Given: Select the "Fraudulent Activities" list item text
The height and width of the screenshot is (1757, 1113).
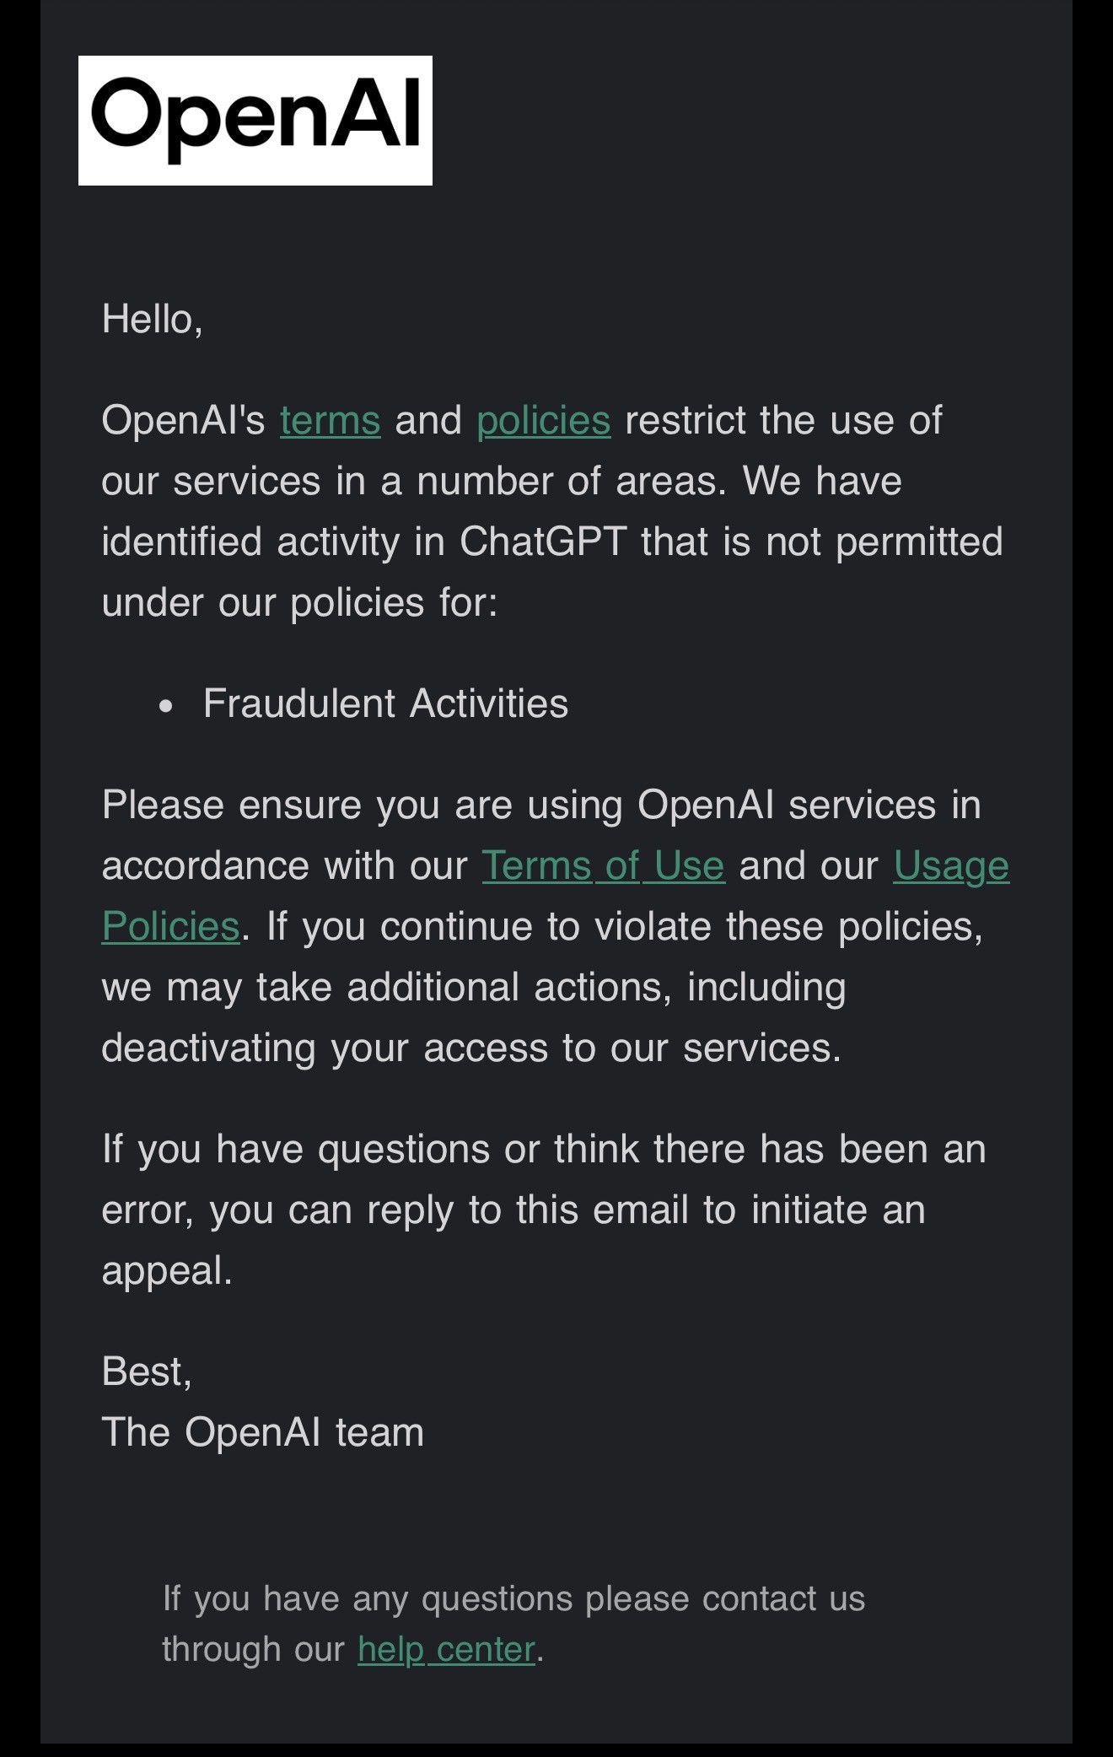Looking at the screenshot, I should (x=385, y=703).
